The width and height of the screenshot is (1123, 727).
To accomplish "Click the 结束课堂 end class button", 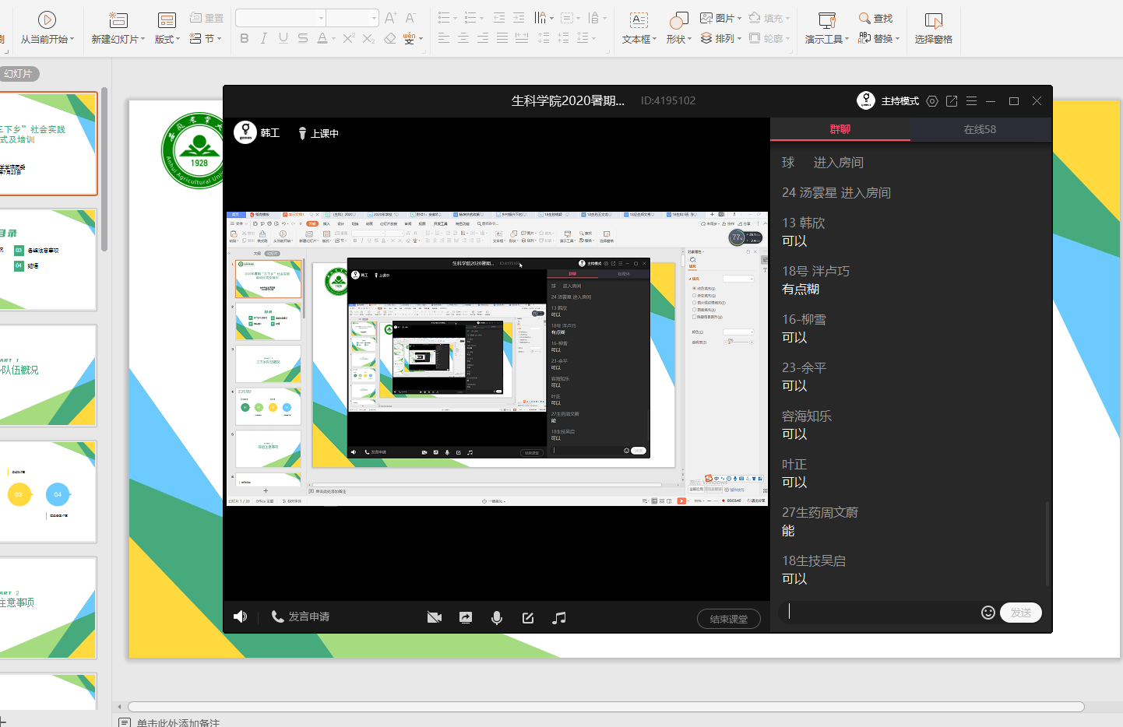I will 728,619.
